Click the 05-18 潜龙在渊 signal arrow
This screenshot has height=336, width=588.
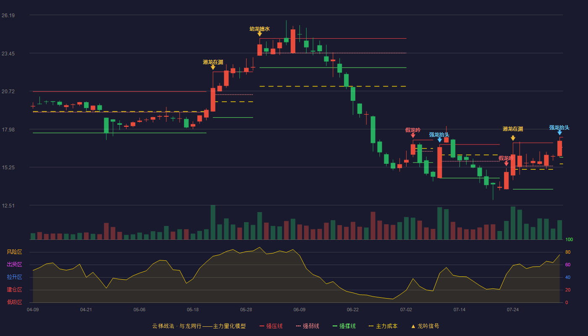tap(213, 67)
